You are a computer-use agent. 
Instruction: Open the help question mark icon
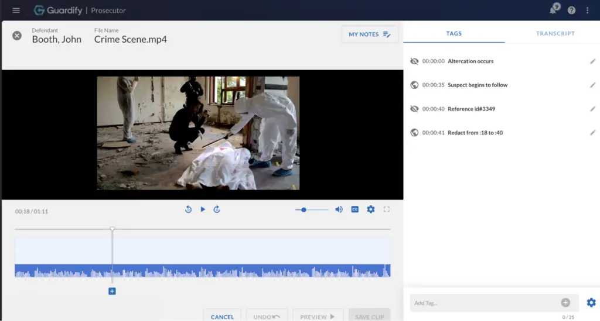(571, 11)
